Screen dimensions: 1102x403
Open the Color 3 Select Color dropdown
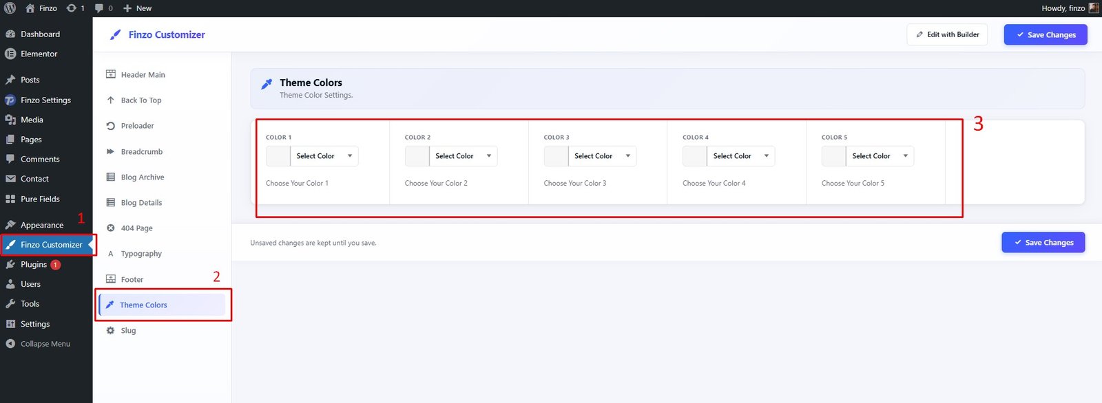click(603, 156)
